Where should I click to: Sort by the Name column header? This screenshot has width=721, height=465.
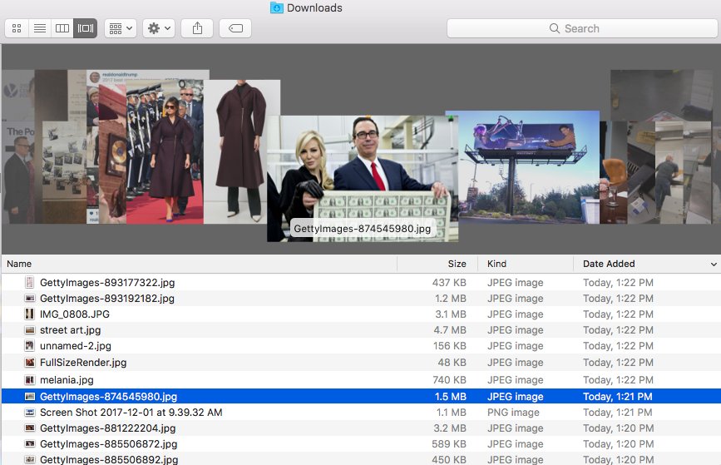pyautogui.click(x=199, y=264)
